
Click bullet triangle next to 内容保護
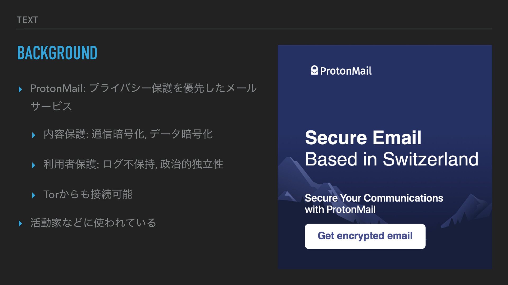tap(34, 135)
